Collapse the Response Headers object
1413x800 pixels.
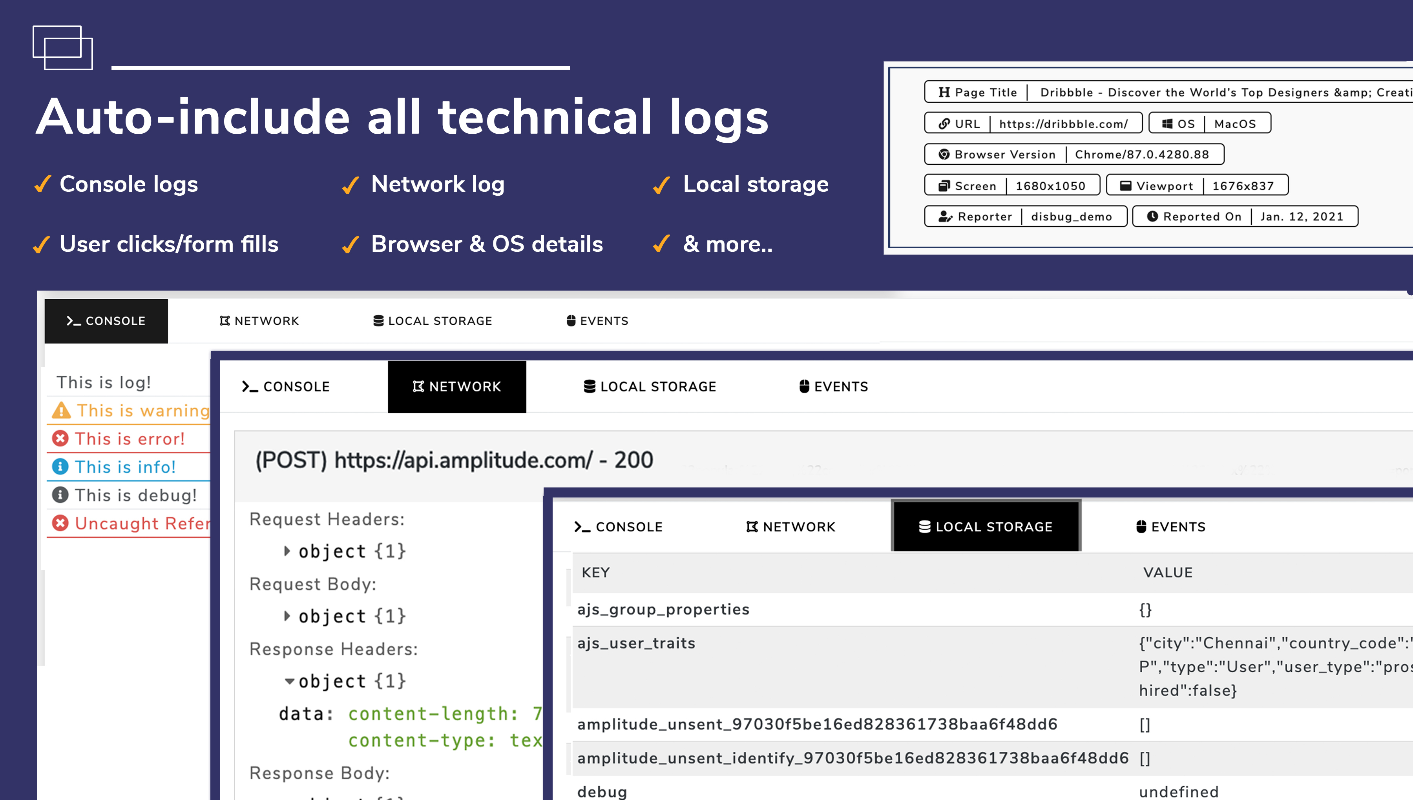[x=289, y=681]
